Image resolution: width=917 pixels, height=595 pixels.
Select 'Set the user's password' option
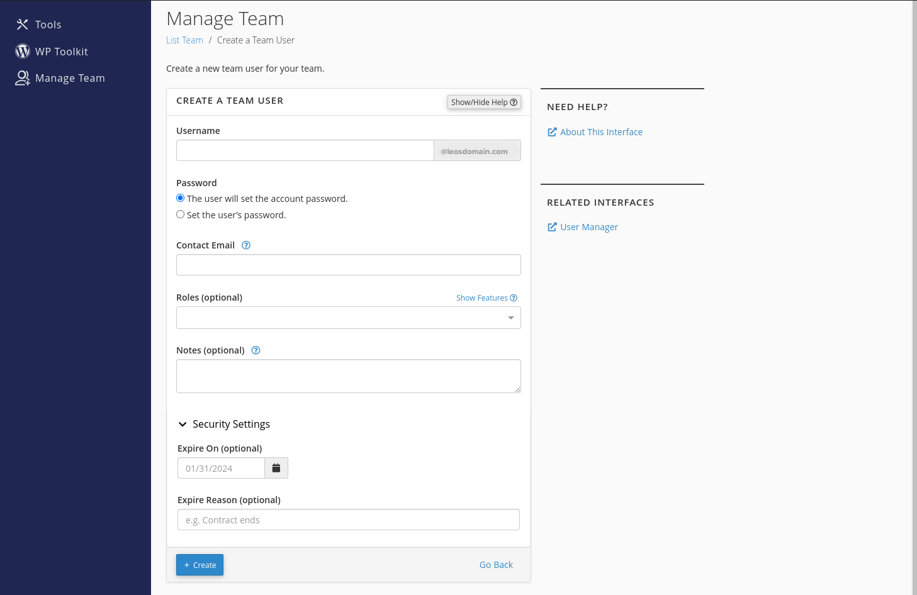point(181,214)
